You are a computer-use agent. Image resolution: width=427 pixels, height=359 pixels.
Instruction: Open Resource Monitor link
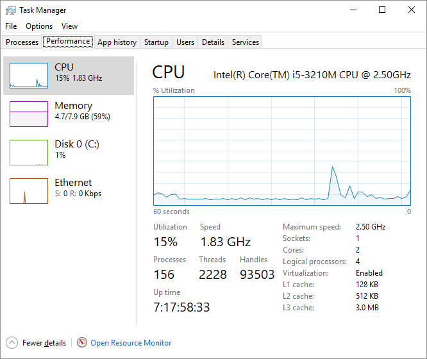click(131, 343)
